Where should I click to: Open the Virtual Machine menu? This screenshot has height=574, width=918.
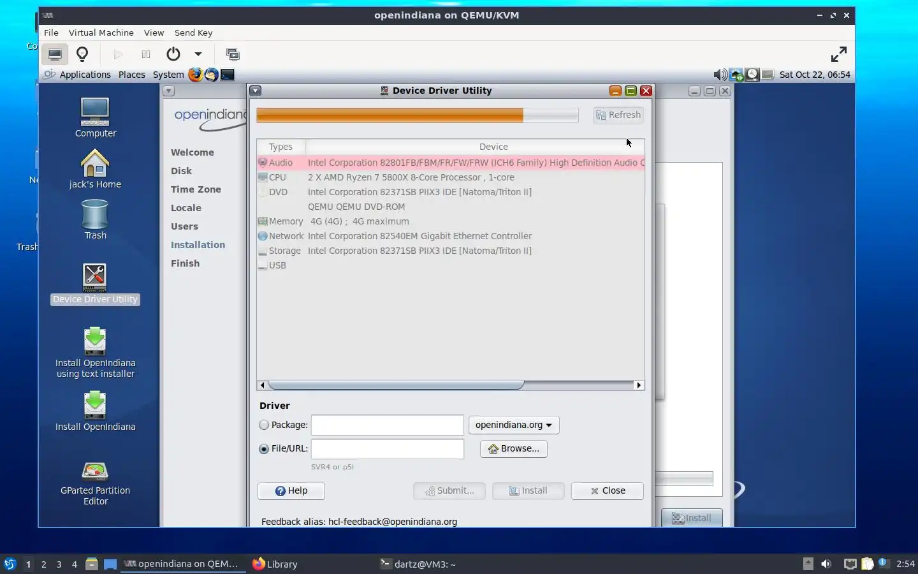click(x=101, y=33)
